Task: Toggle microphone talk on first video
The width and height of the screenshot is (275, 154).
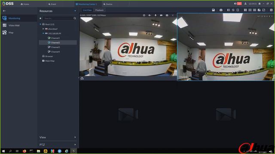Action: click(x=156, y=15)
